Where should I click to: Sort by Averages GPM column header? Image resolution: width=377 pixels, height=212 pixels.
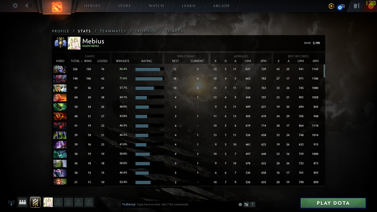click(x=248, y=61)
